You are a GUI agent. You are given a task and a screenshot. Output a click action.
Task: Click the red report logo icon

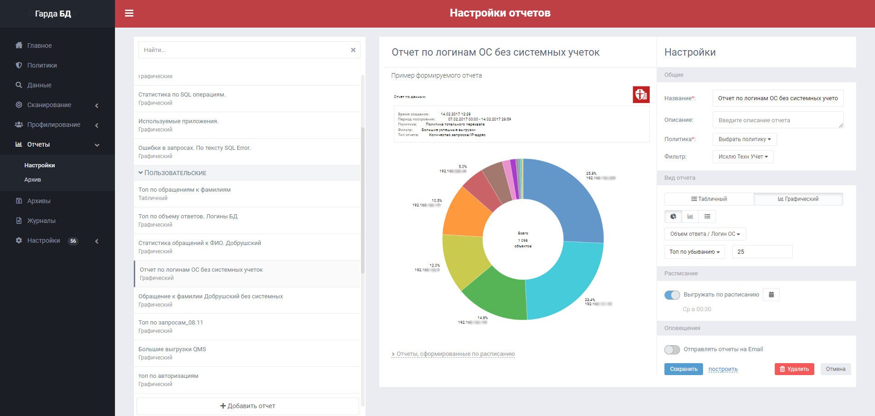coord(641,95)
